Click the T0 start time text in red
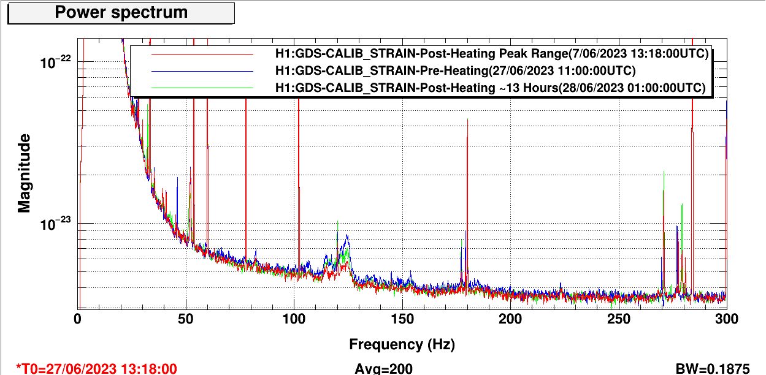This screenshot has height=375, width=766. (96, 368)
